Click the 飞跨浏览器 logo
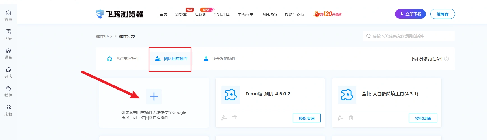The height and width of the screenshot is (140, 487). click(x=120, y=14)
